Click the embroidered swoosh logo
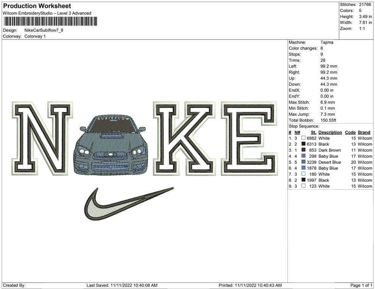The width and height of the screenshot is (375, 289). click(x=129, y=204)
